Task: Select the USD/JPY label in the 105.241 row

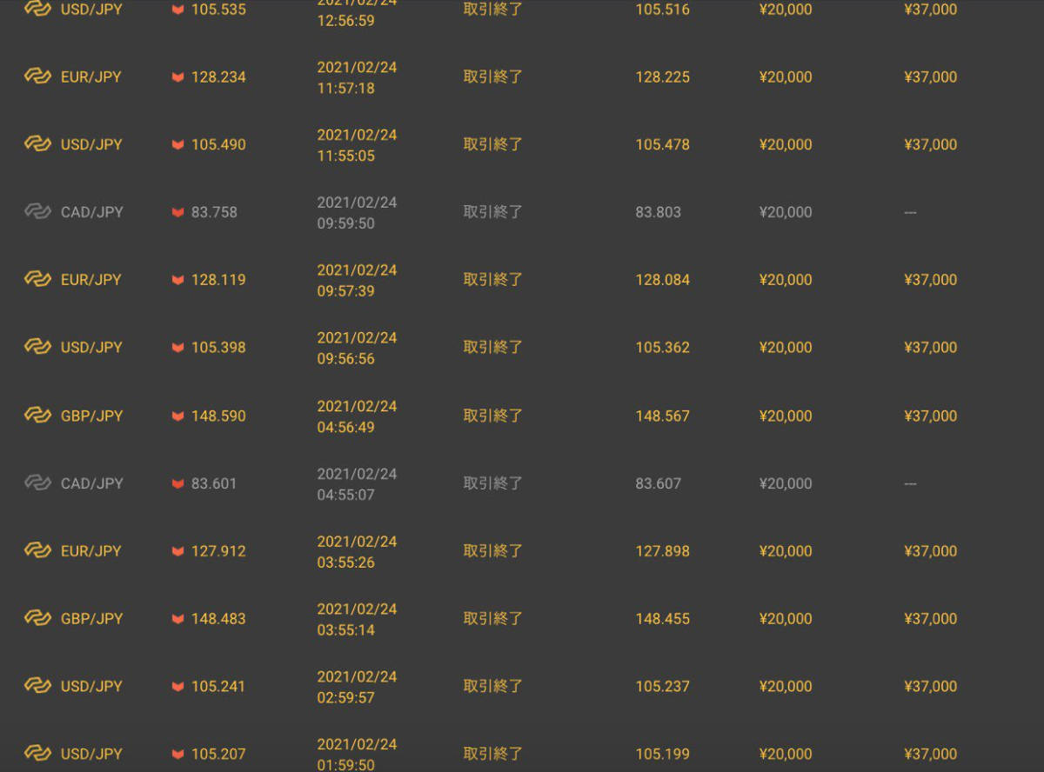Action: pyautogui.click(x=91, y=687)
